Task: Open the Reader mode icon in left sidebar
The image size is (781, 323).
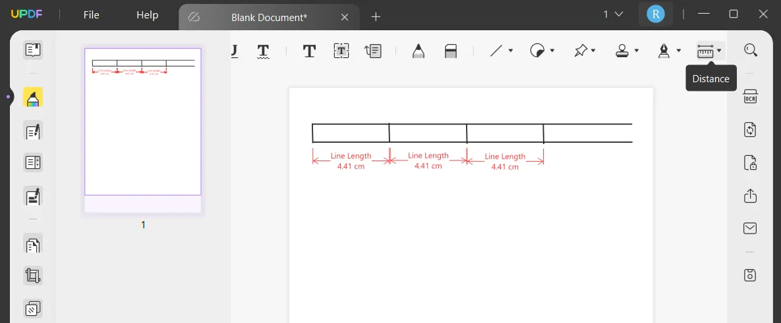Action: (x=33, y=50)
